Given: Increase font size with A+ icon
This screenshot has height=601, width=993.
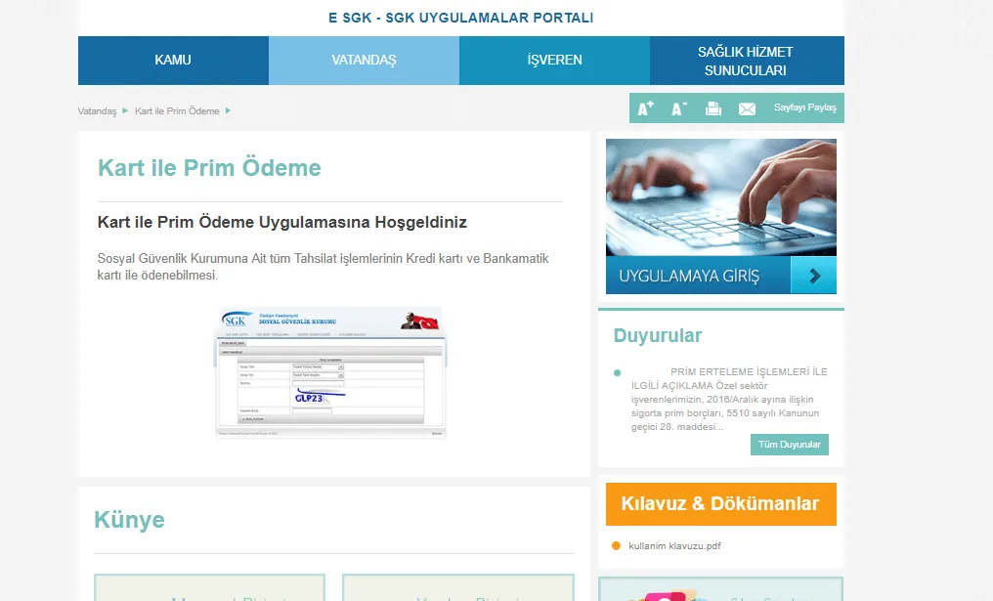Looking at the screenshot, I should [x=645, y=108].
